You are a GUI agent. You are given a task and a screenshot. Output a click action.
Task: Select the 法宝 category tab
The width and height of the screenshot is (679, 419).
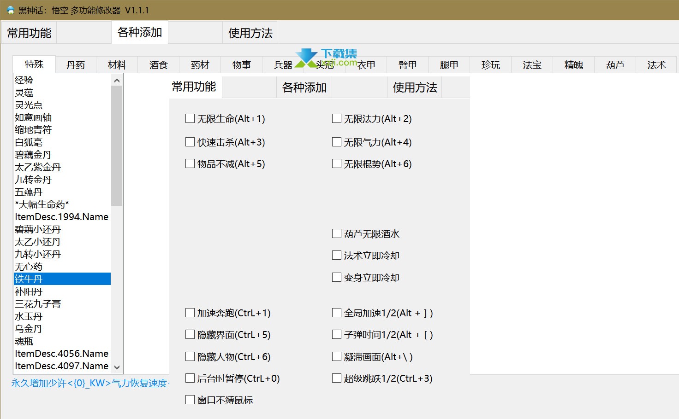(532, 65)
